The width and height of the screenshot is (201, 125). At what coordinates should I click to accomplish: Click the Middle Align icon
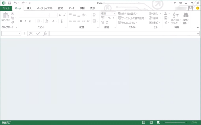pos(74,15)
